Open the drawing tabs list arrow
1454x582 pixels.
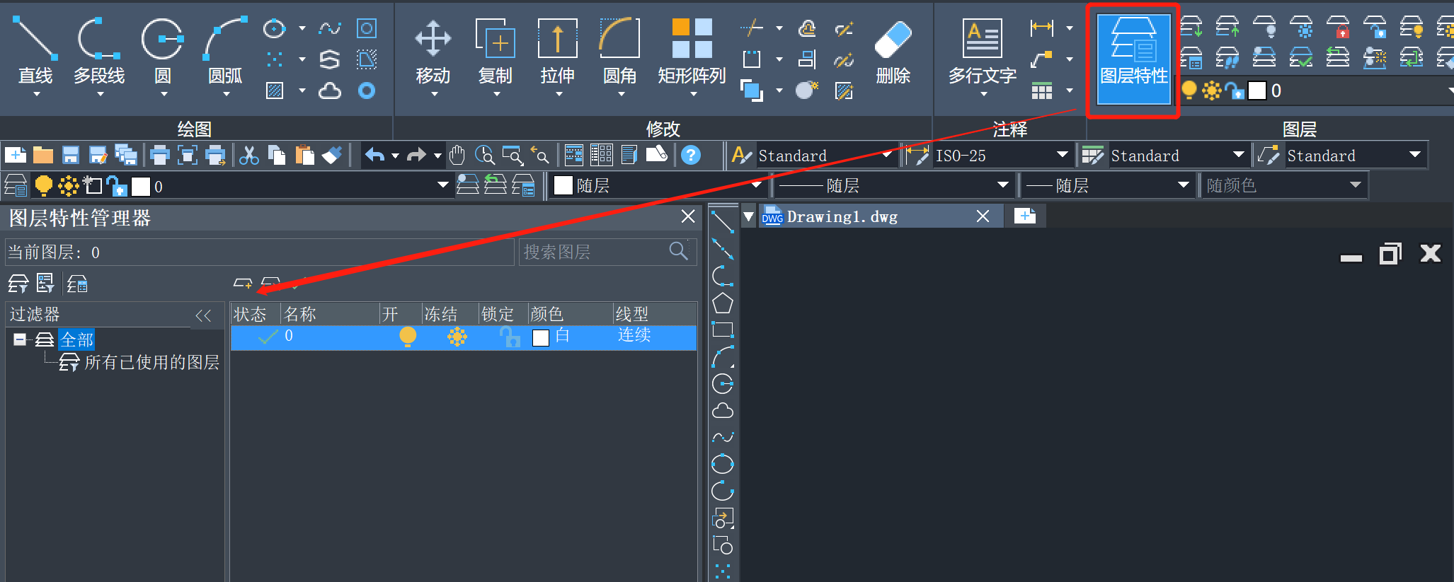click(748, 216)
